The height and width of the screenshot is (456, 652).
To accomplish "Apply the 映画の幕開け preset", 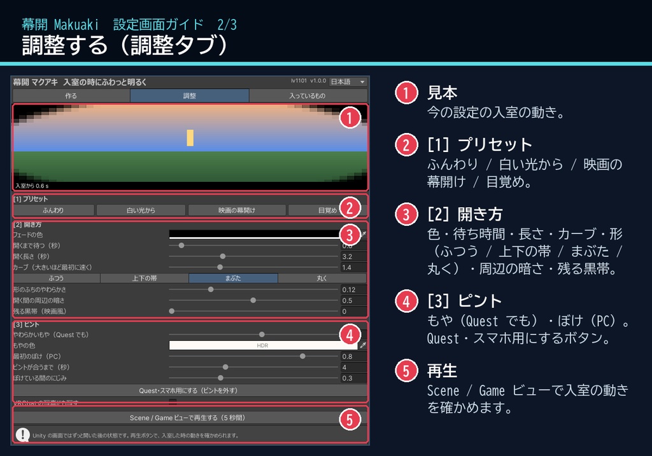I will tap(237, 210).
